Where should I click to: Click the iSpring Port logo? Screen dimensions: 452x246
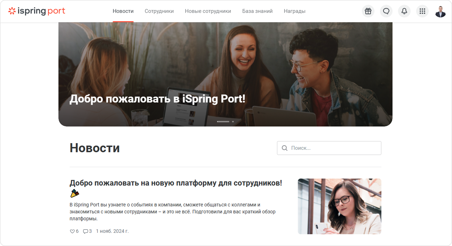37,11
